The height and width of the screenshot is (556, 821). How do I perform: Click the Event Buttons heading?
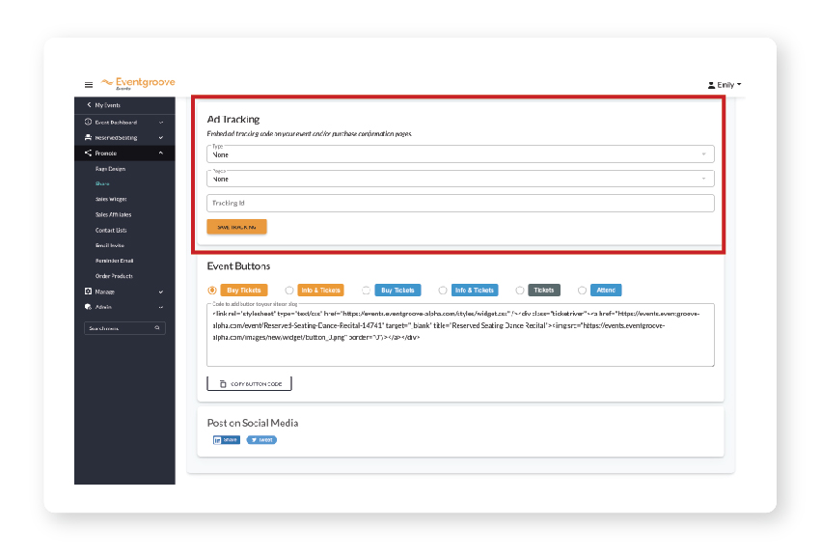pyautogui.click(x=238, y=266)
